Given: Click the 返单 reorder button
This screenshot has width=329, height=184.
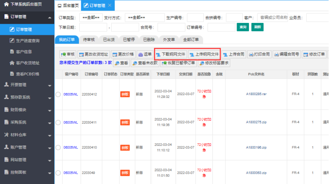Looking at the screenshot, I should 145,54.
